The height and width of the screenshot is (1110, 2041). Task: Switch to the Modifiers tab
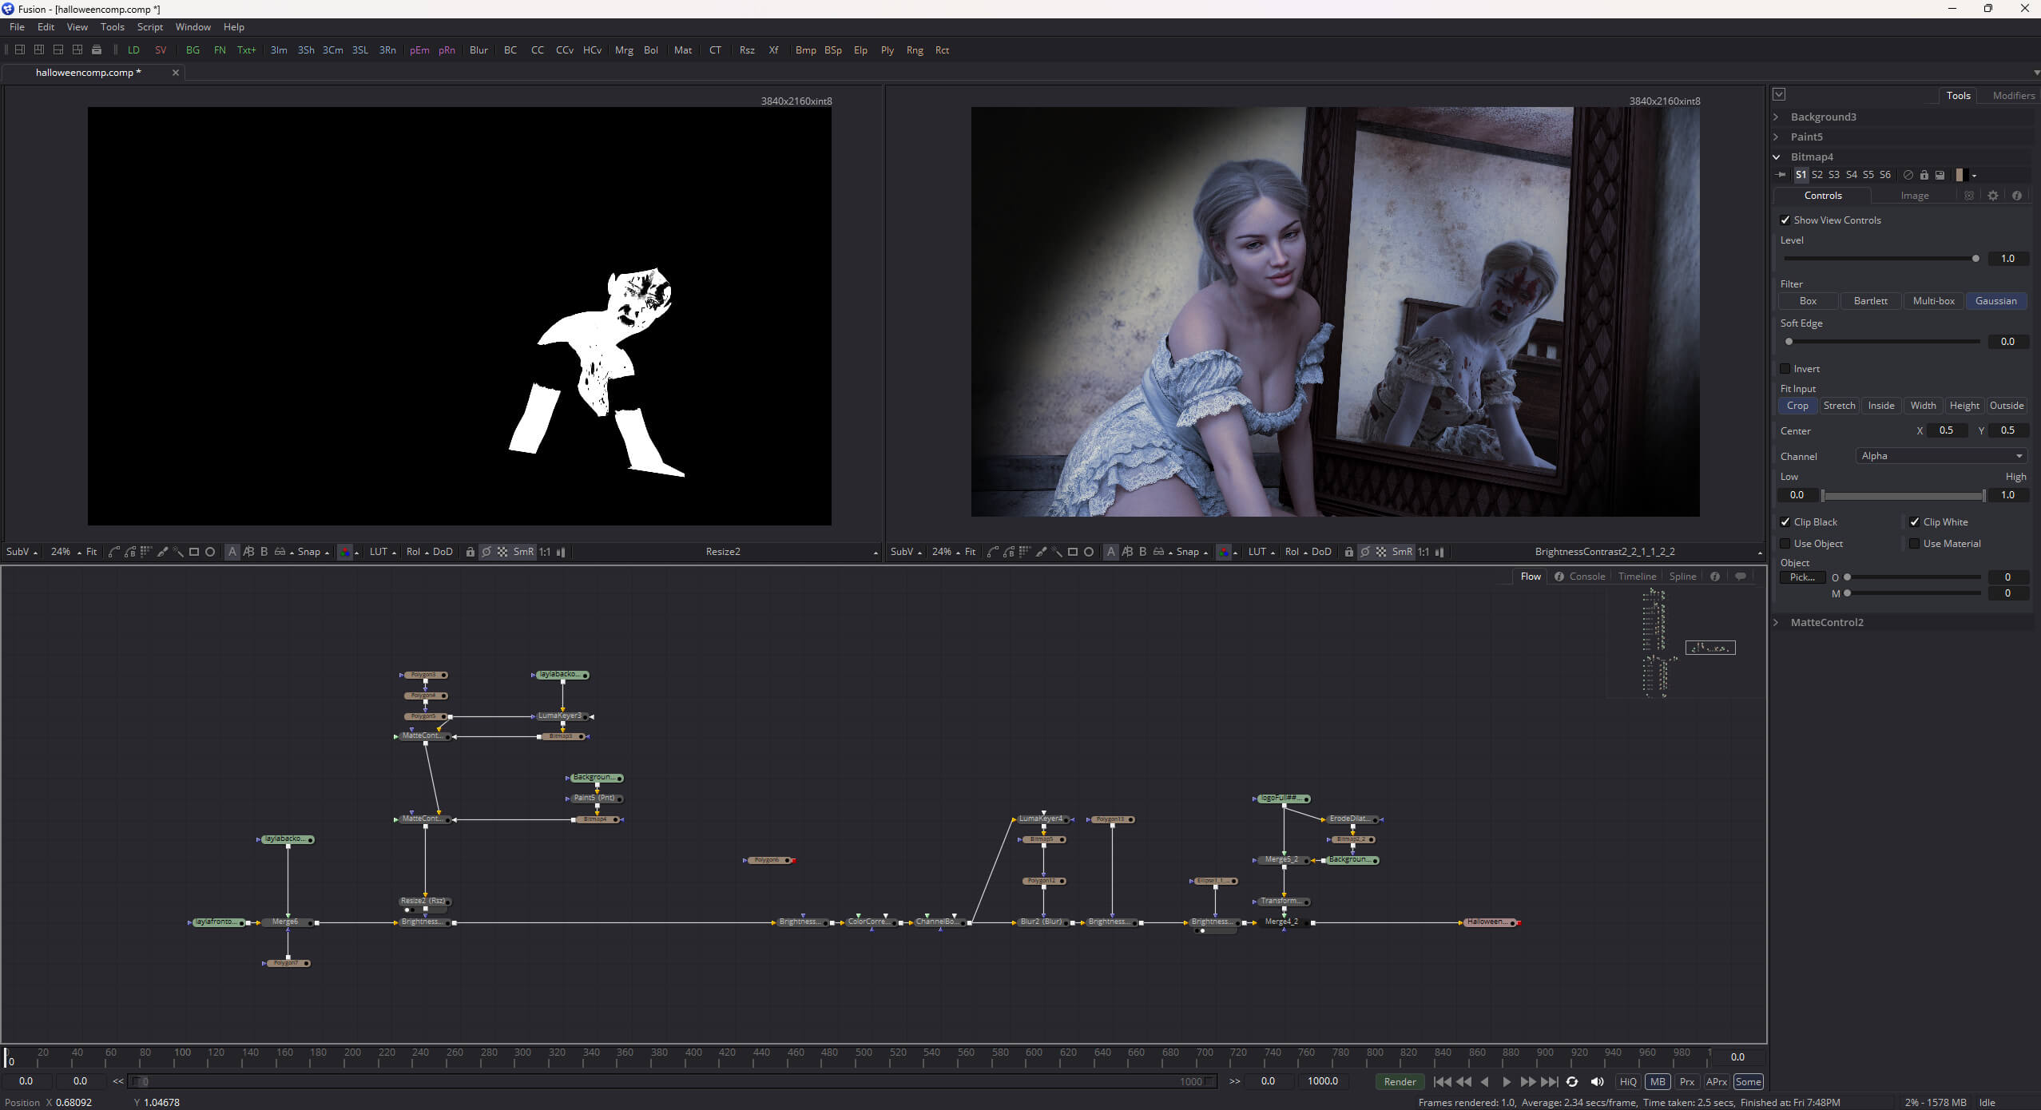2013,95
